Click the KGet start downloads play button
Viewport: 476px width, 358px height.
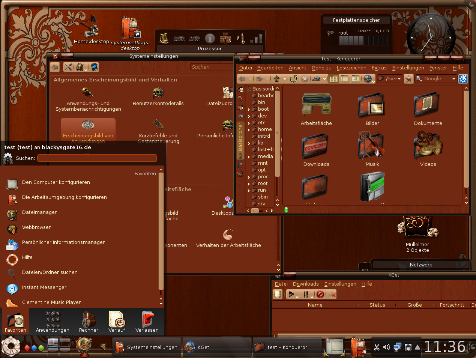[x=291, y=294]
